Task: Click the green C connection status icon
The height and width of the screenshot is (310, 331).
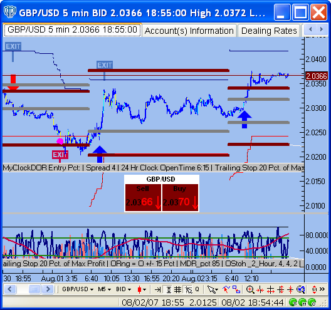Action: (312, 302)
